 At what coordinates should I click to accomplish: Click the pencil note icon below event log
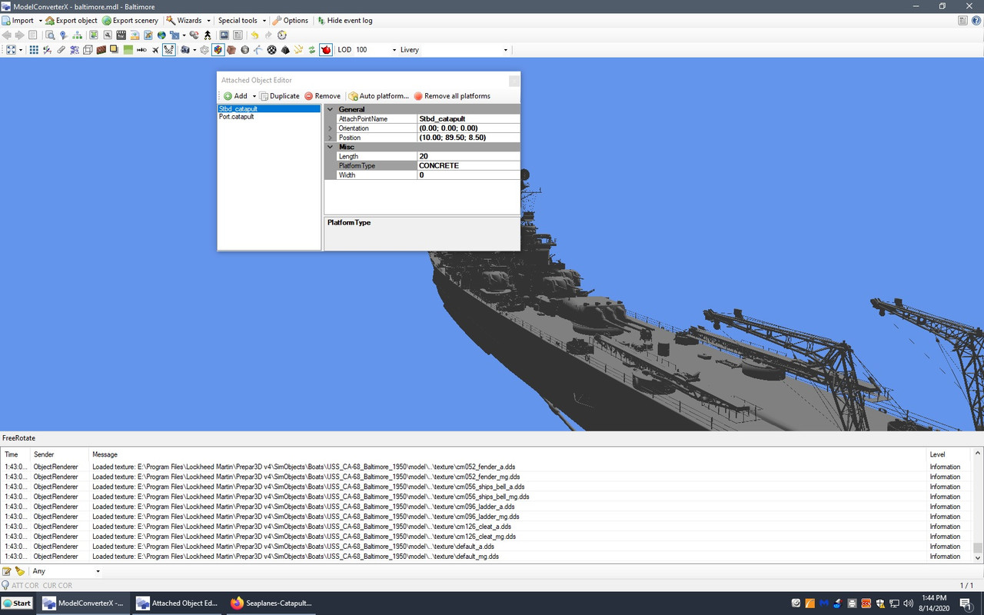tap(7, 571)
